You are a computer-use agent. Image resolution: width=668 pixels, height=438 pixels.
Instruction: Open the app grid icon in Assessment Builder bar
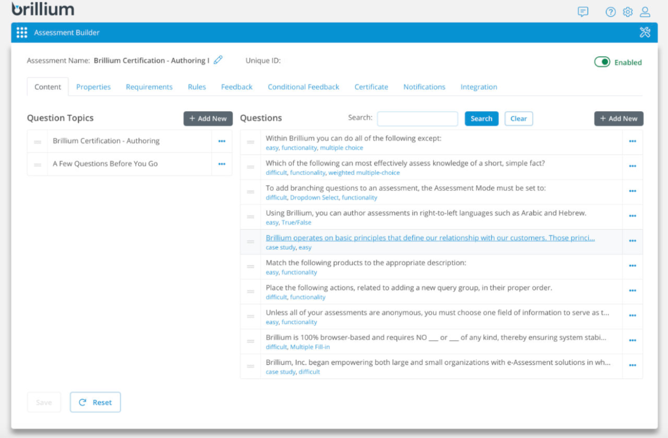[x=21, y=32]
